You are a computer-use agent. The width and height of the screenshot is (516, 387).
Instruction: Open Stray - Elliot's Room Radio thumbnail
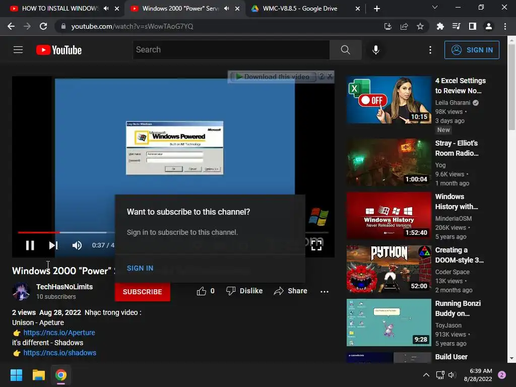389,162
